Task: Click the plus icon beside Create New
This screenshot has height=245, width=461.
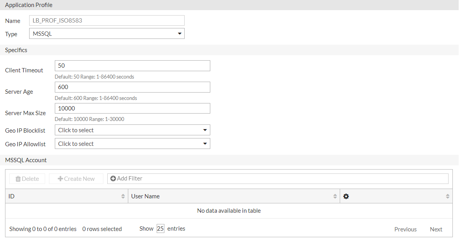Action: (x=60, y=178)
